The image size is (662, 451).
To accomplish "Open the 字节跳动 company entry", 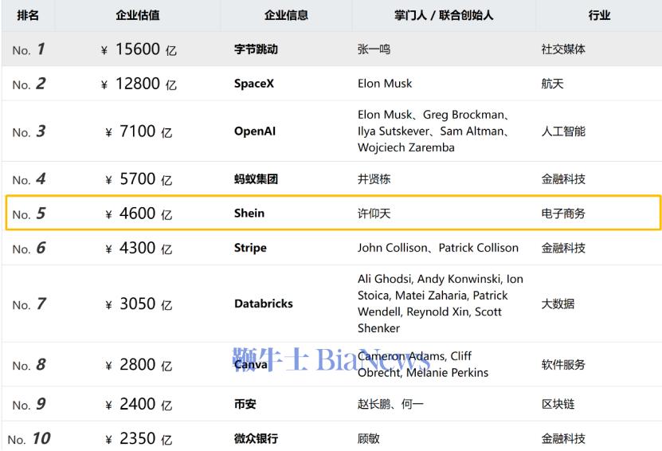I will [256, 49].
